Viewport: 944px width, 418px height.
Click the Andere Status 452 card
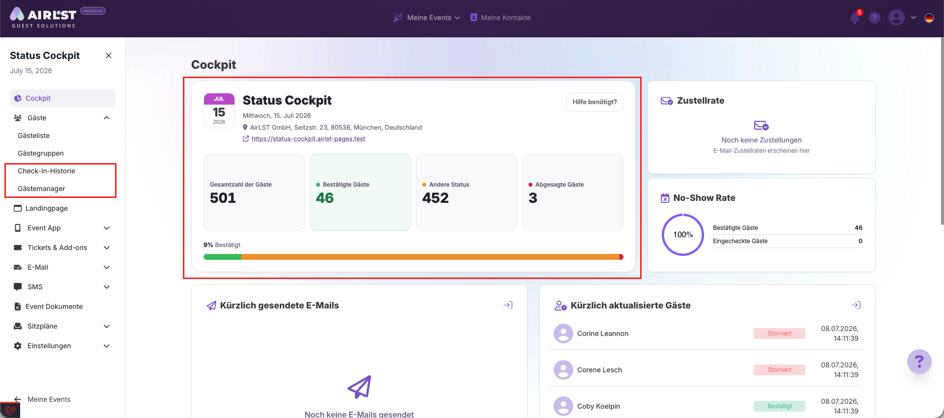click(x=467, y=192)
